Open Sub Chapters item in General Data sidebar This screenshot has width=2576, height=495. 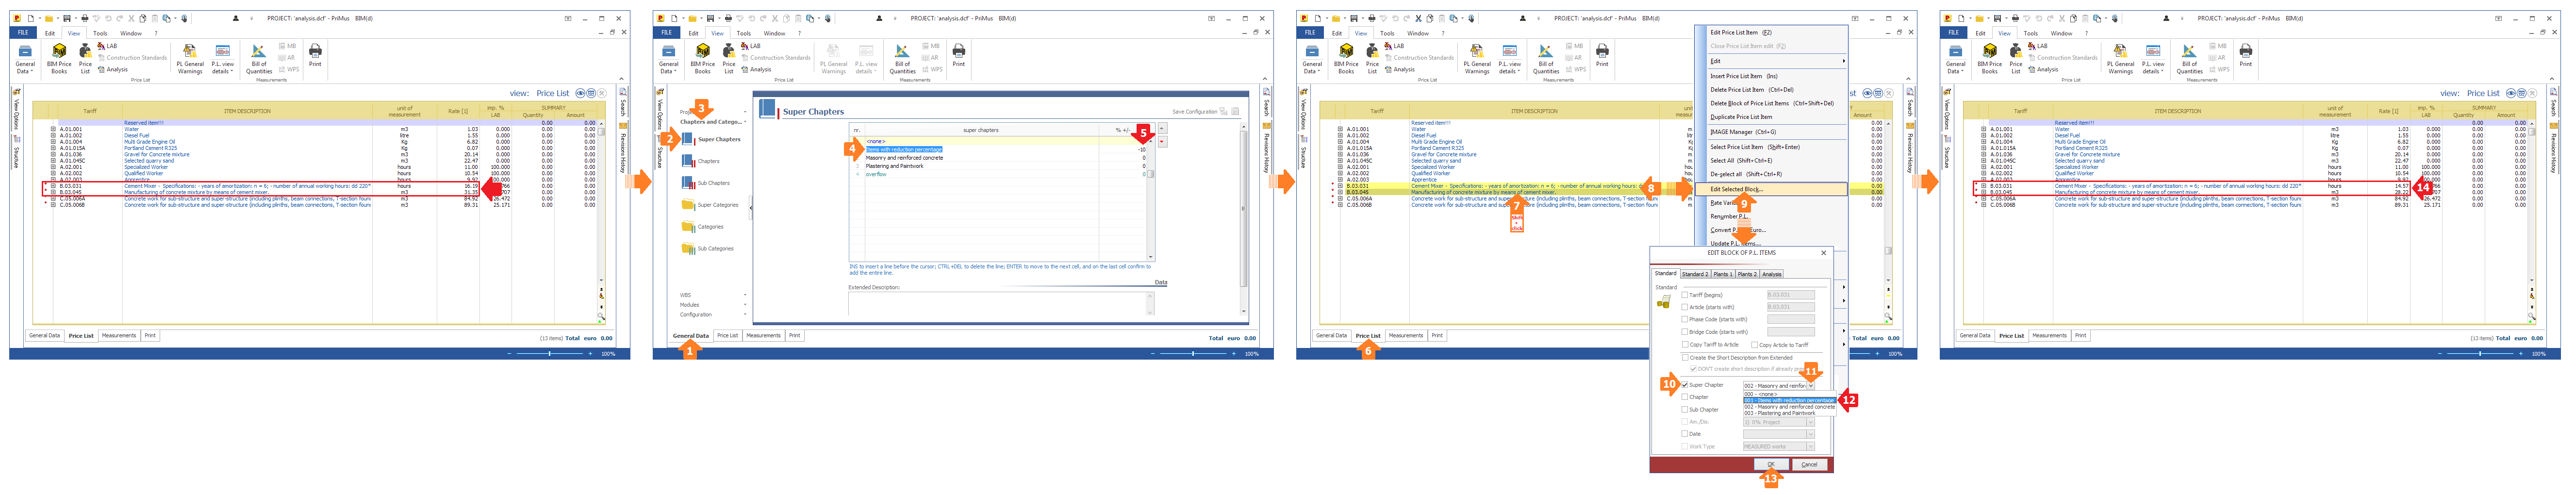(x=706, y=183)
